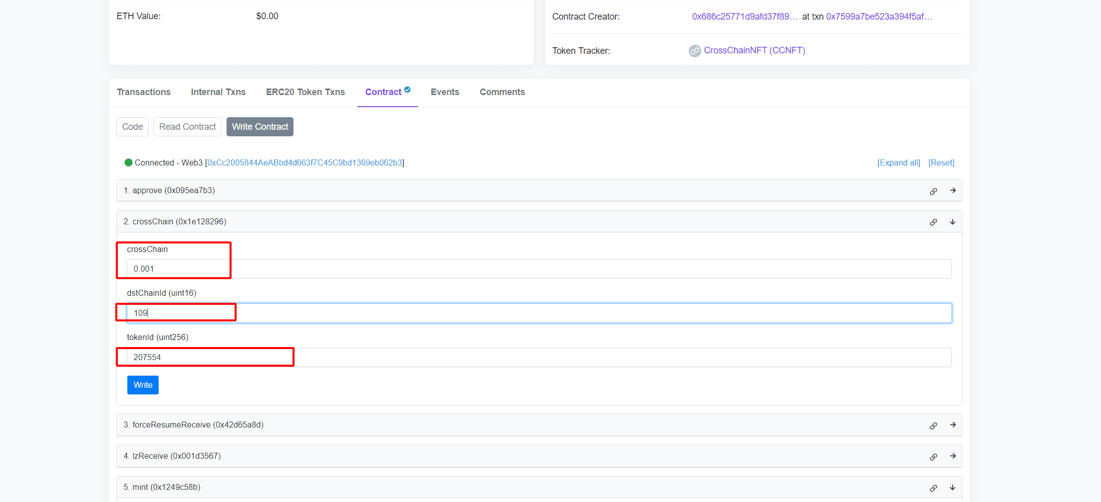Submit crossChain with the Write button
Viewport: 1101px width, 502px height.
(143, 385)
